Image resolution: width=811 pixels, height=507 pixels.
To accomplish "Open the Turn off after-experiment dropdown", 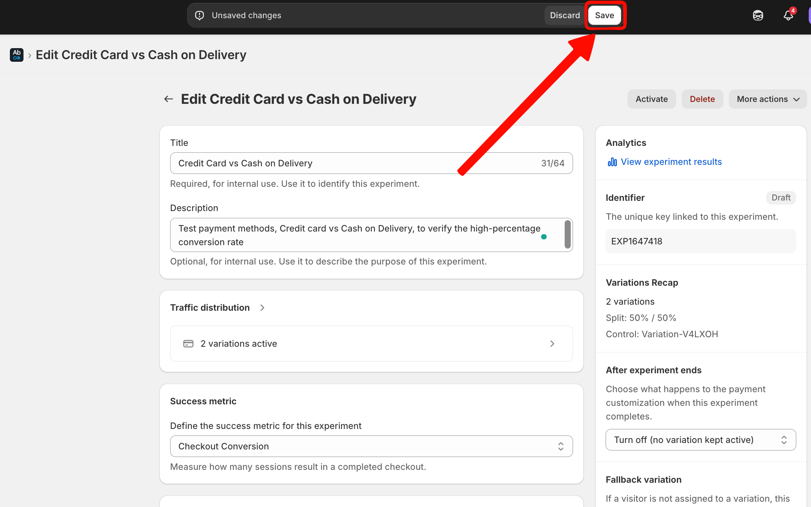I will (700, 440).
